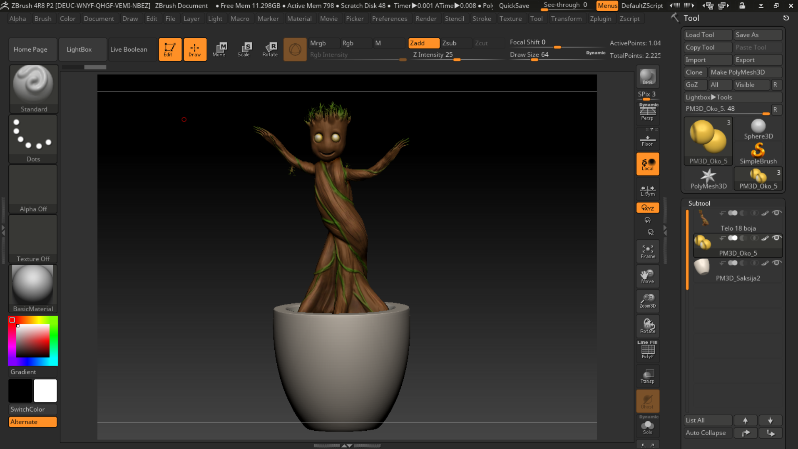The width and height of the screenshot is (798, 449).
Task: Toggle Local symmetry L.Sym icon
Action: [647, 191]
